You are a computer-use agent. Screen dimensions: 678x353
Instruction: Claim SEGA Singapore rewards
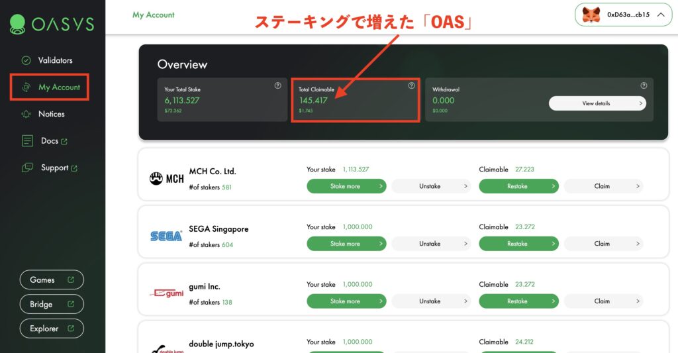603,244
